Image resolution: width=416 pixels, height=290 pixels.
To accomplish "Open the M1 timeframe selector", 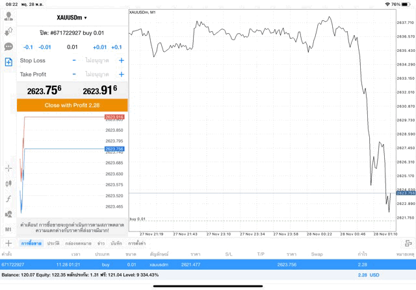I will pyautogui.click(x=8, y=230).
